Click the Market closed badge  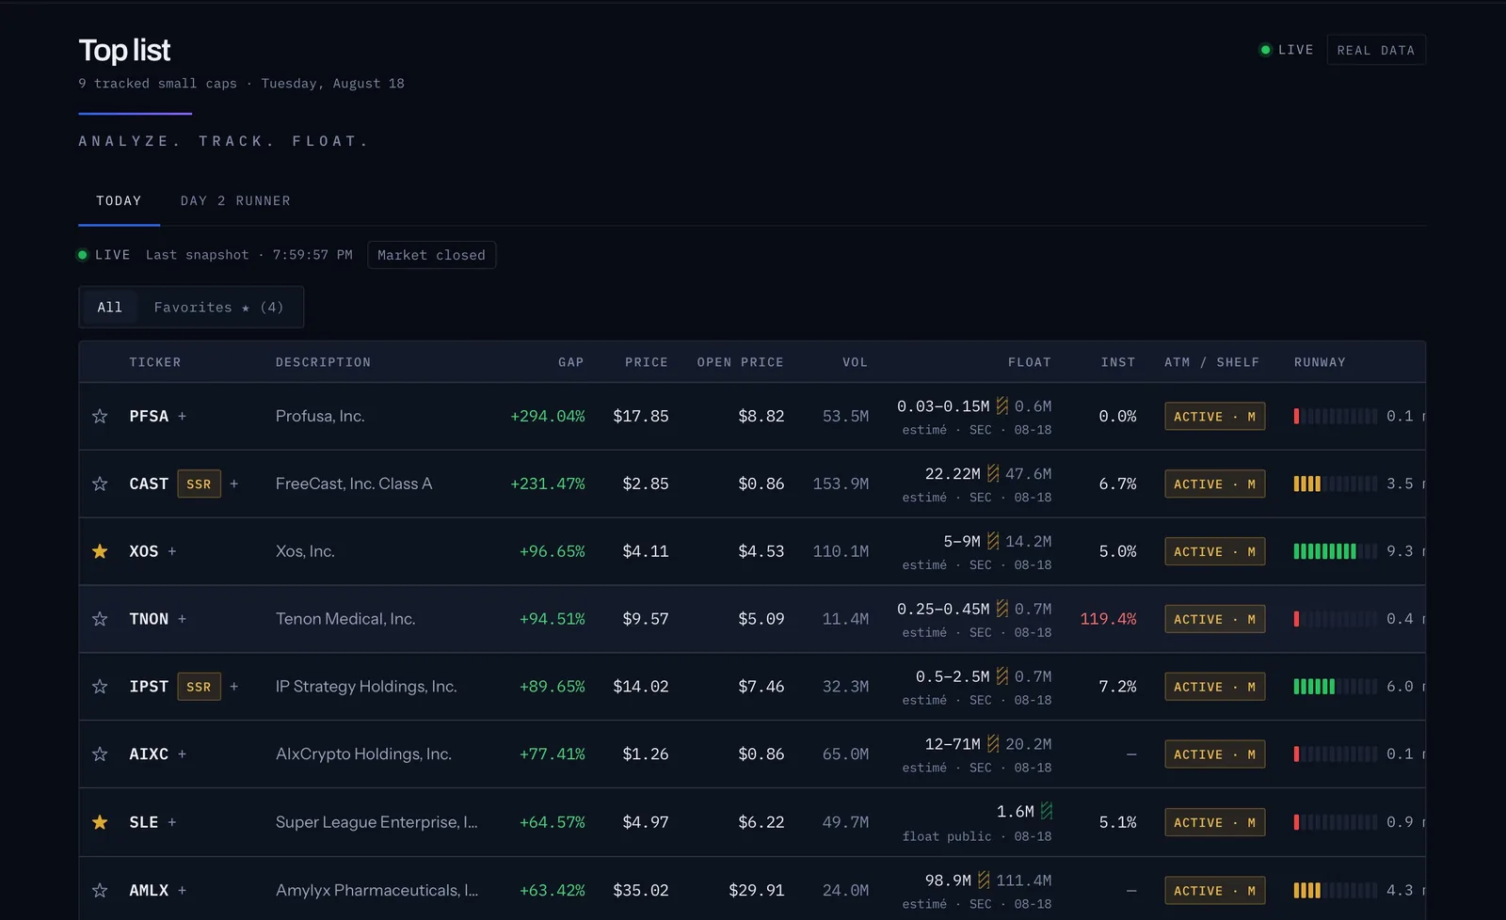click(x=431, y=255)
